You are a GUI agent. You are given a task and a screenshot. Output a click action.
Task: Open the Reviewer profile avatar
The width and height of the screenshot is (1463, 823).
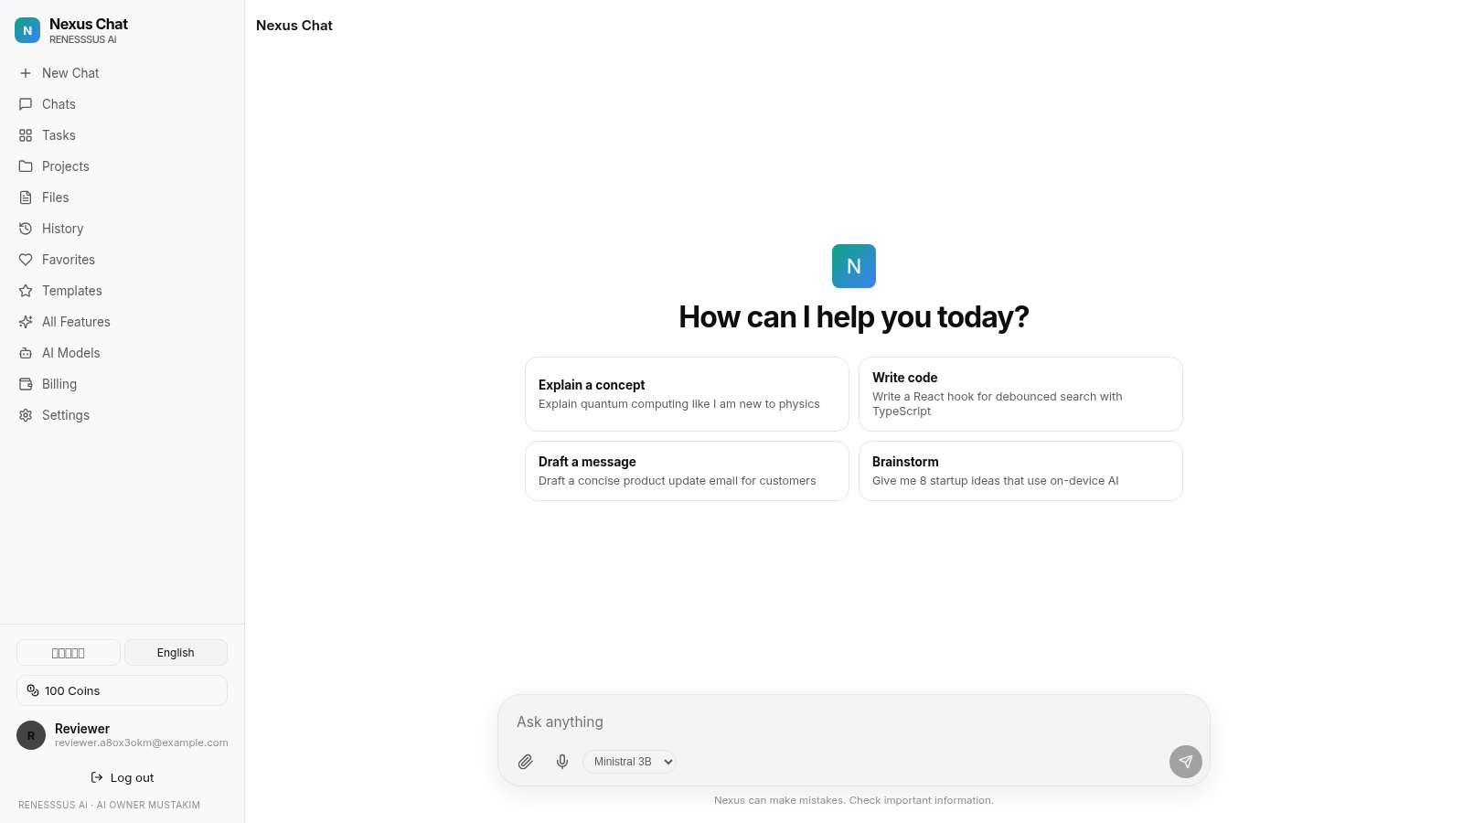(31, 735)
